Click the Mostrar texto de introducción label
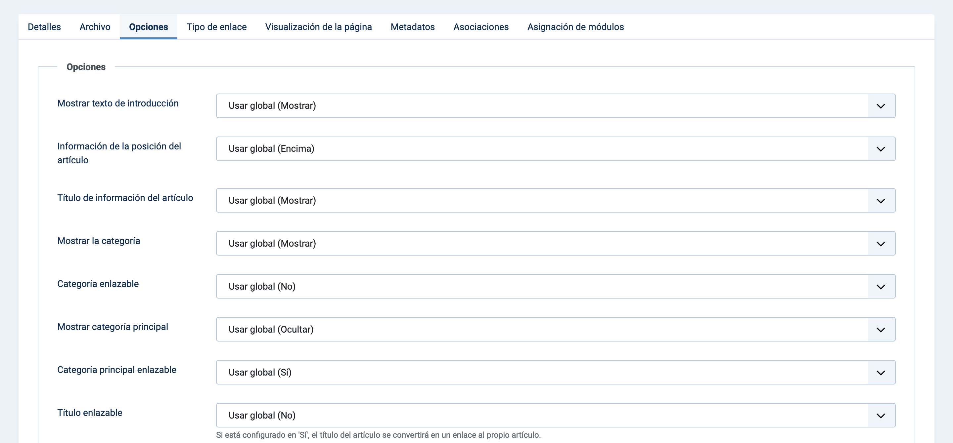953x443 pixels. pyautogui.click(x=118, y=103)
